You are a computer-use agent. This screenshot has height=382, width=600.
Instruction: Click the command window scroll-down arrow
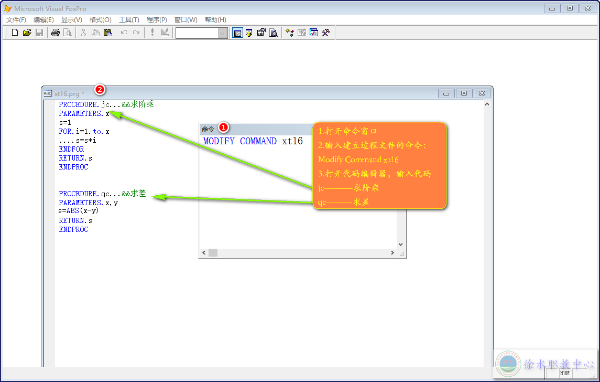(x=401, y=245)
